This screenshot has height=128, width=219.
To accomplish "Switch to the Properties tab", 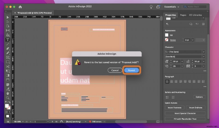I will coord(171,15).
